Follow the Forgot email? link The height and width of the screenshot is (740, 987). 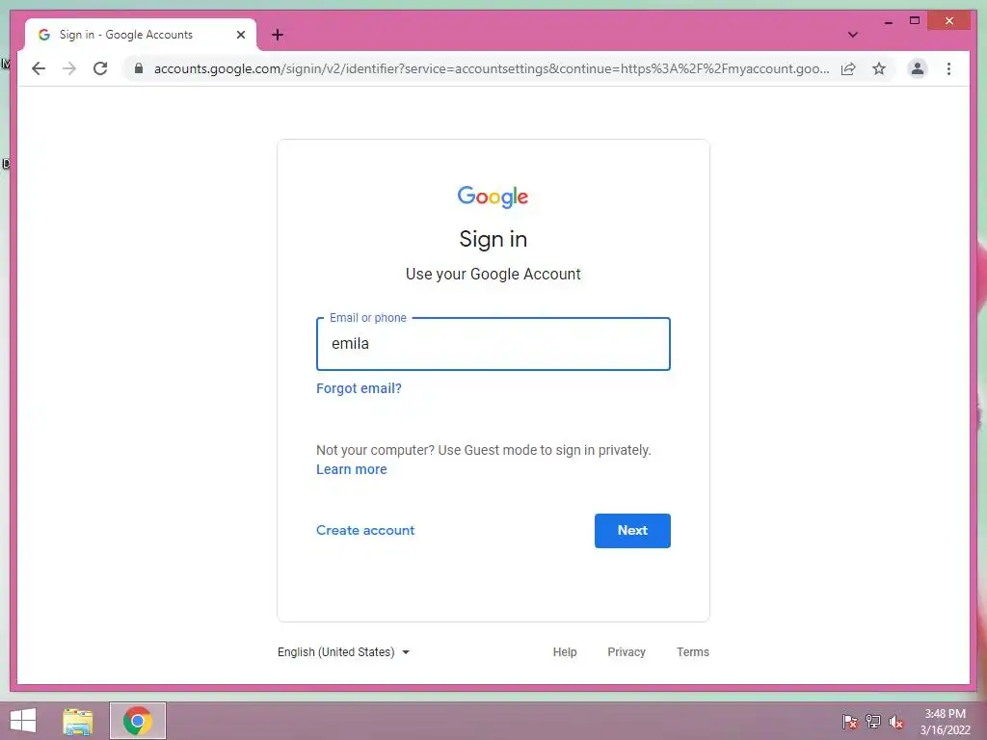[x=359, y=388]
